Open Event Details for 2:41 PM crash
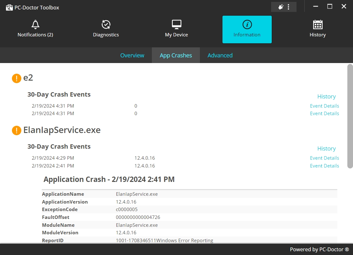Image resolution: width=353 pixels, height=255 pixels. tap(324, 166)
